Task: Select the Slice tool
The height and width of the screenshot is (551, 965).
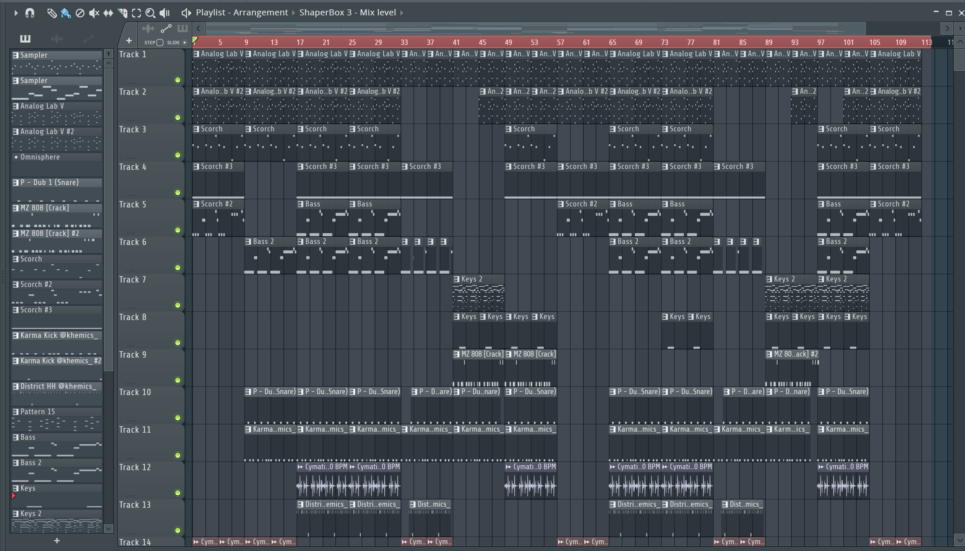Action: (x=122, y=13)
